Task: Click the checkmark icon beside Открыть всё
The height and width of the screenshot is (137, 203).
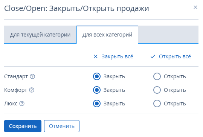Action: click(153, 56)
